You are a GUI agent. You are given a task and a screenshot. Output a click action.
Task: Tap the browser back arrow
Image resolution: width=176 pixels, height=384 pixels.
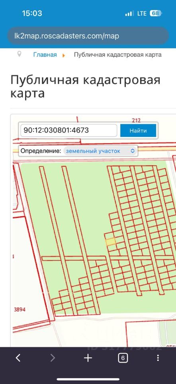point(18,358)
